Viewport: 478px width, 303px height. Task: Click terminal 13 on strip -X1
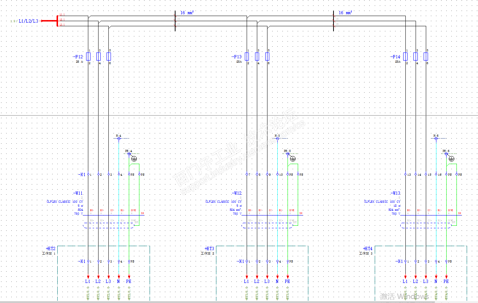tap(405, 174)
